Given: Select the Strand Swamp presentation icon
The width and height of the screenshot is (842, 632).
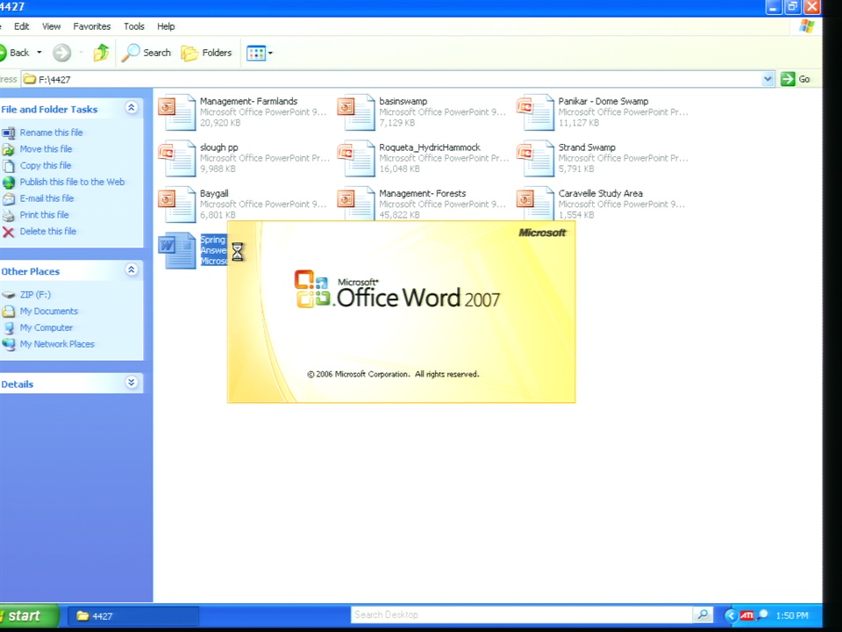Looking at the screenshot, I should [x=535, y=159].
